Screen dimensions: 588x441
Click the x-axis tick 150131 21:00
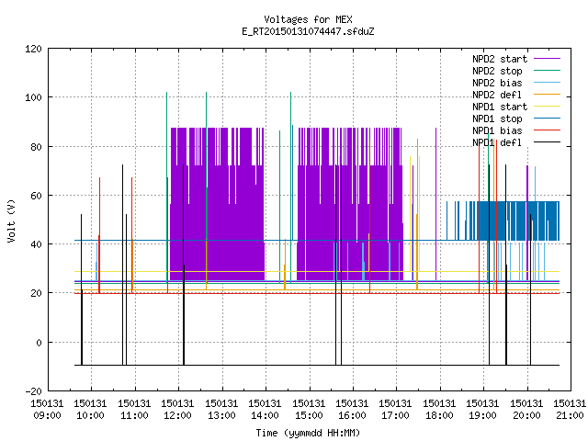[570, 410]
